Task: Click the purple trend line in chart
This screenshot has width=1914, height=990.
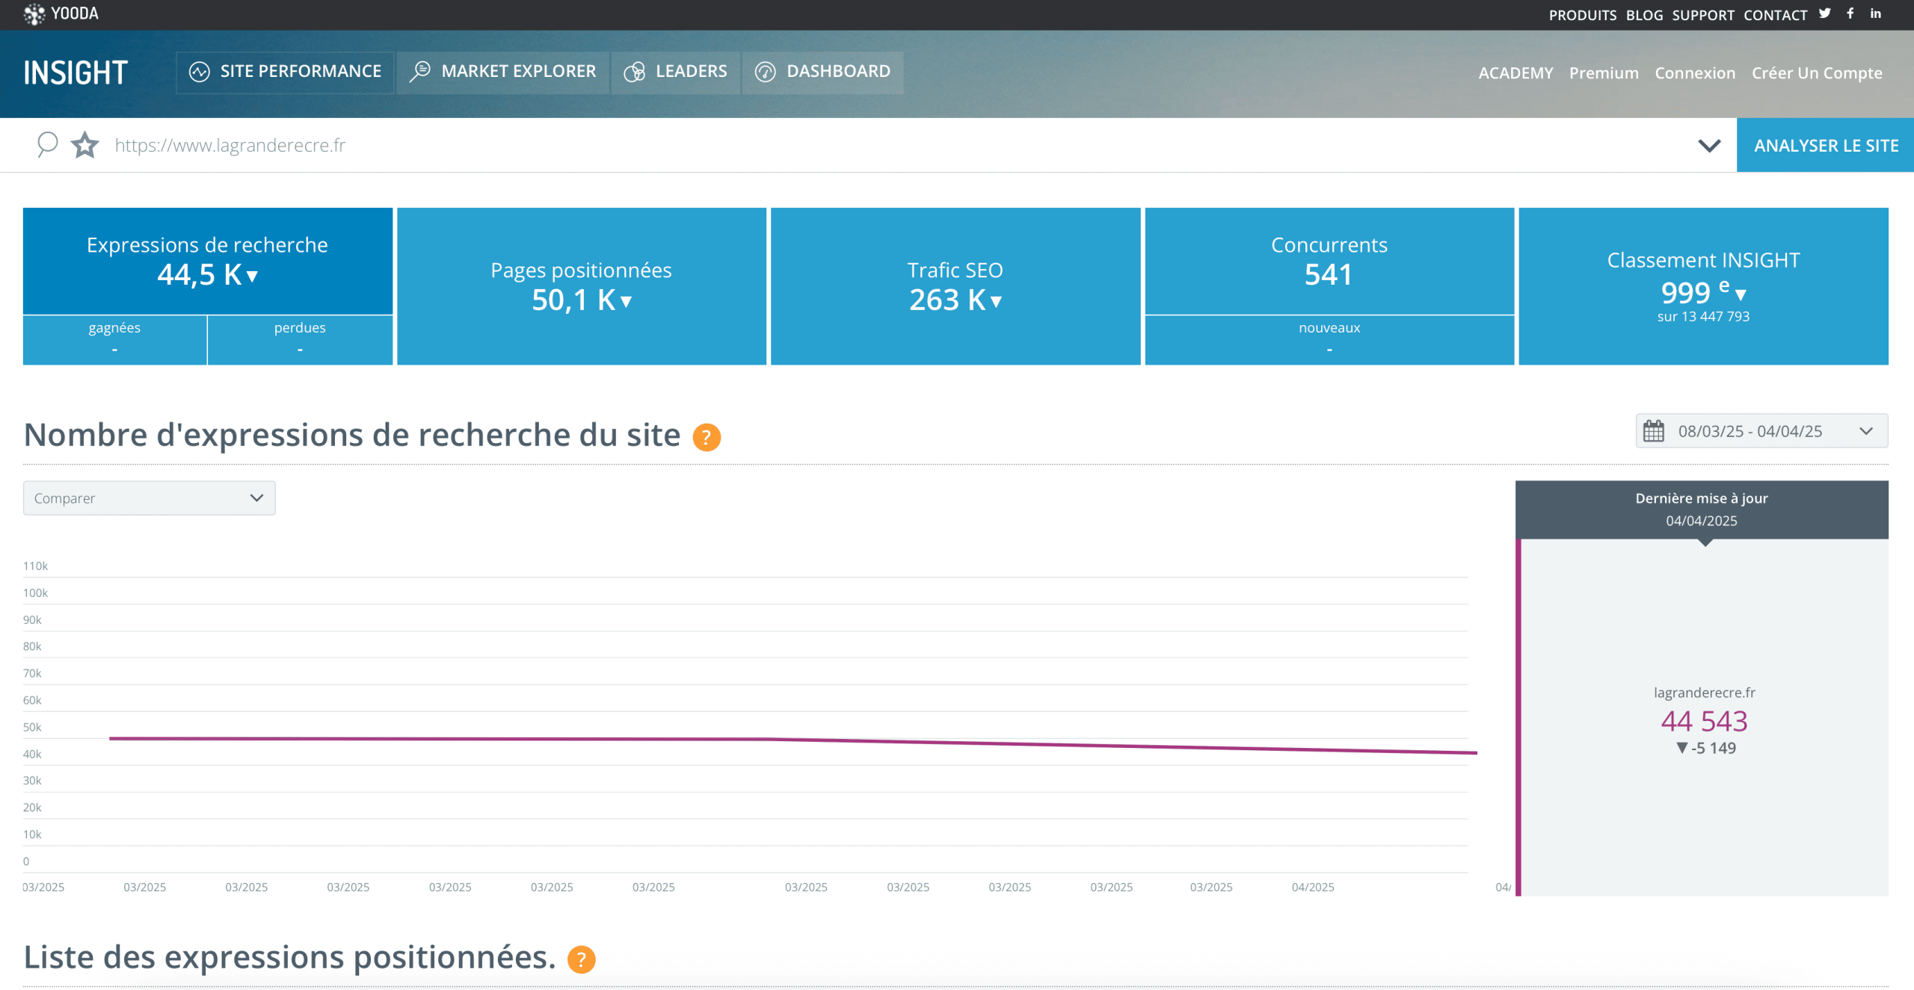Action: [793, 740]
